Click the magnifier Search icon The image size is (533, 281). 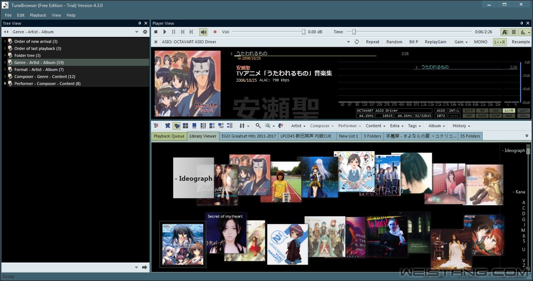258,126
